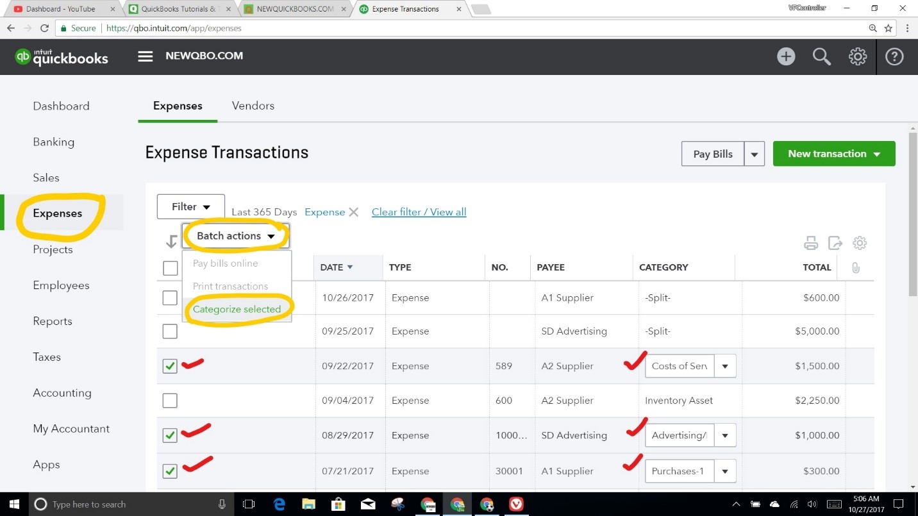Screen dimensions: 918x516
Task: Open the table settings gear icon
Action: coord(860,243)
